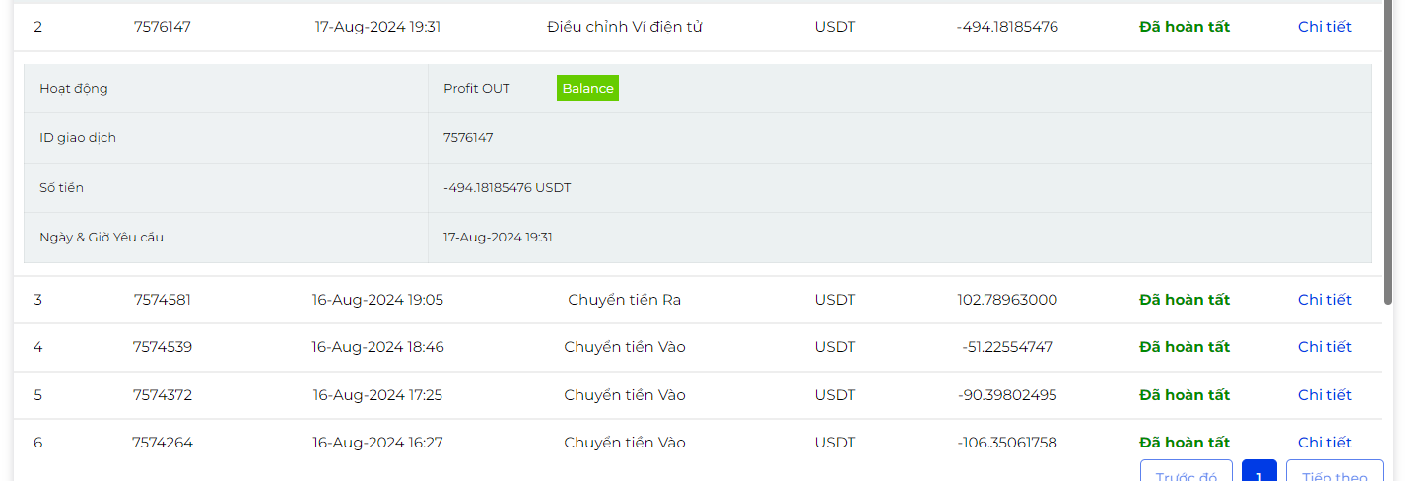The height and width of the screenshot is (481, 1426).
Task: Click Đã hoàn tất status for transaction 7574372
Action: click(x=1185, y=395)
